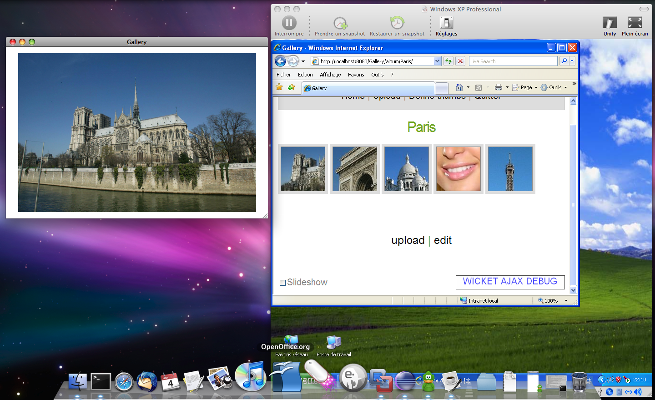Click the red stop loading button

click(460, 61)
